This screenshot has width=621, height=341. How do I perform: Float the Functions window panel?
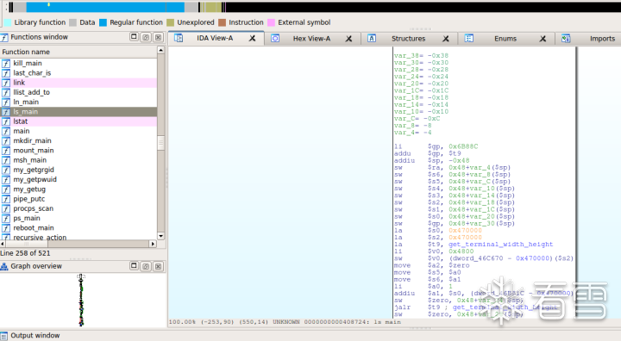(x=146, y=37)
